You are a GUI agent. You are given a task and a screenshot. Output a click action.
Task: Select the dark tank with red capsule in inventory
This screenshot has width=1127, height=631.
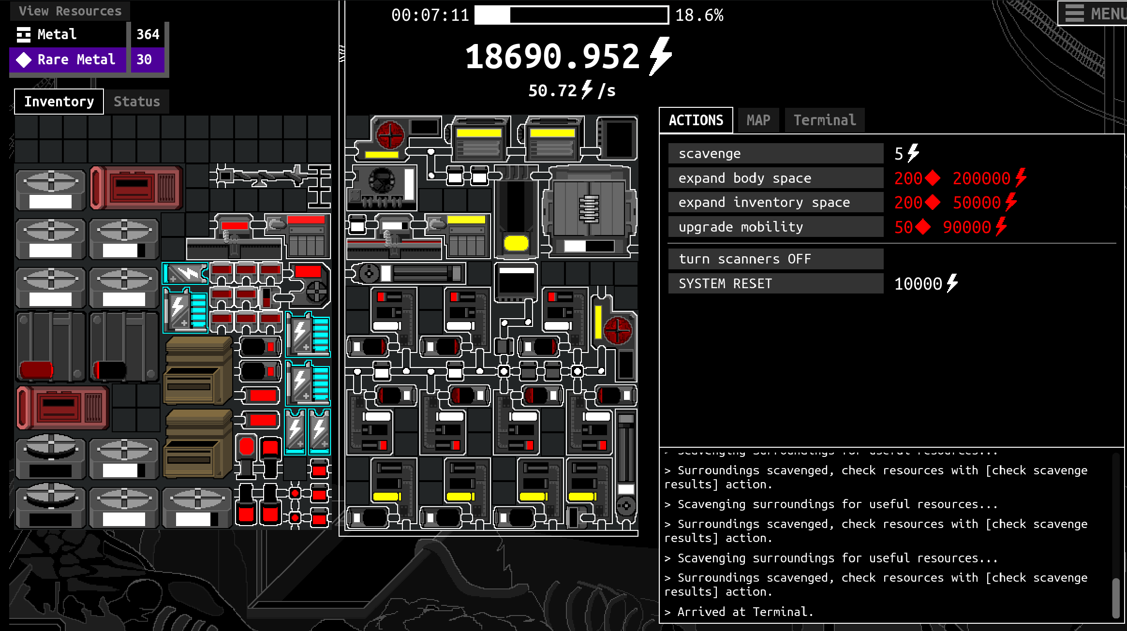pyautogui.click(x=51, y=347)
